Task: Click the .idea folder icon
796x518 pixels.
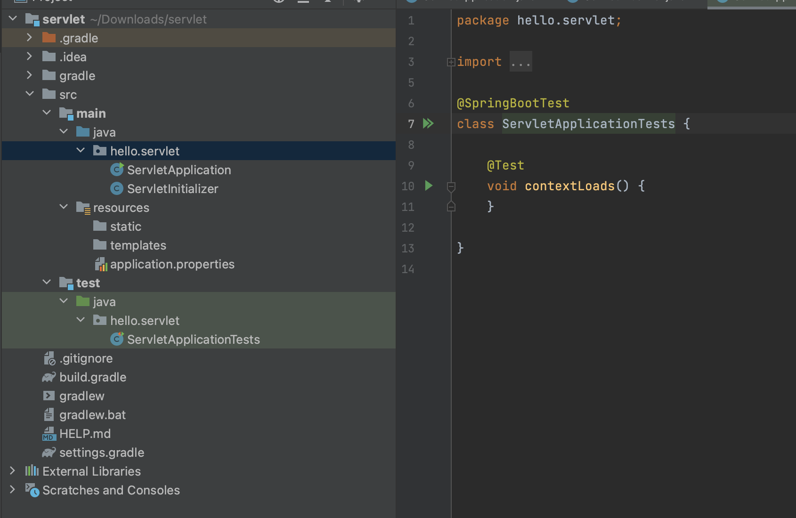Action: pyautogui.click(x=49, y=57)
